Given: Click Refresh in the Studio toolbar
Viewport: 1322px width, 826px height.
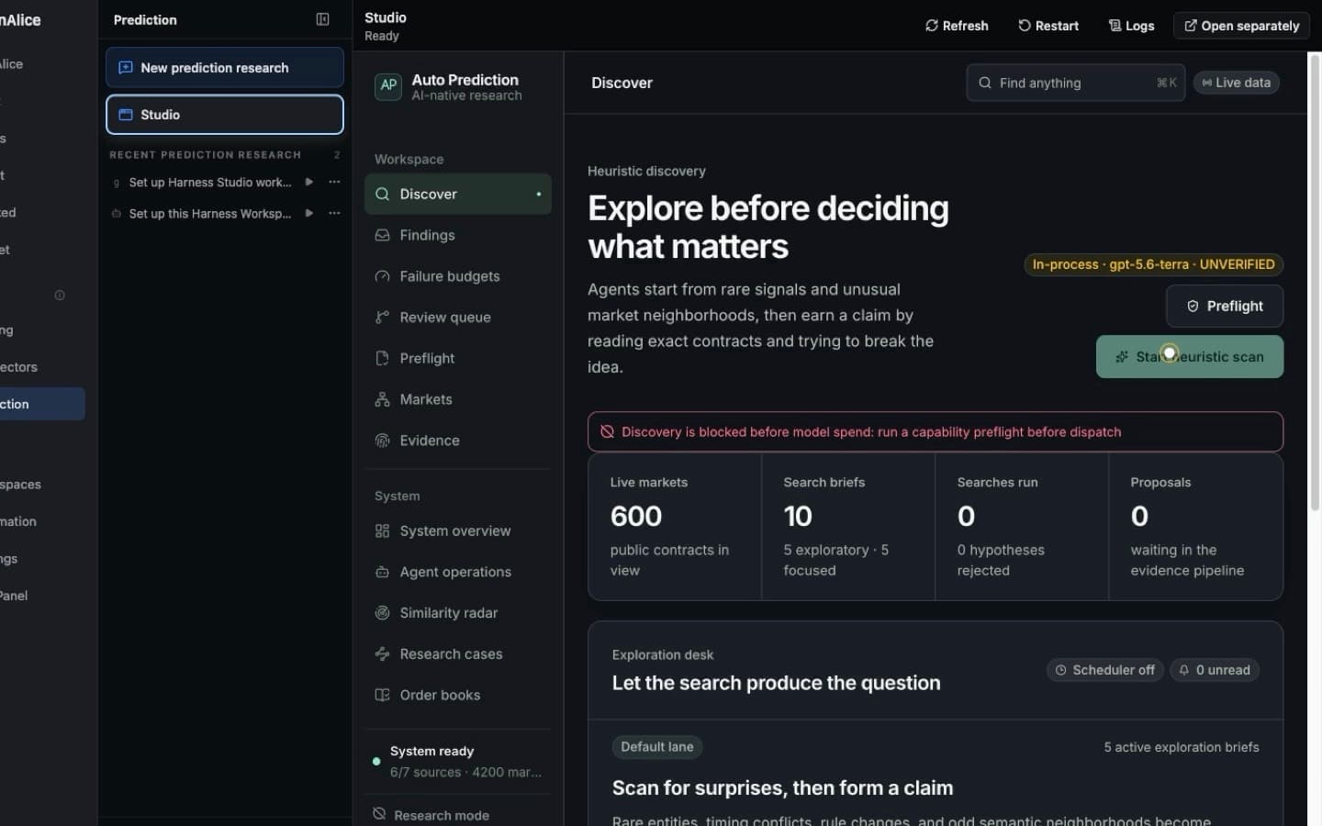Looking at the screenshot, I should point(957,26).
